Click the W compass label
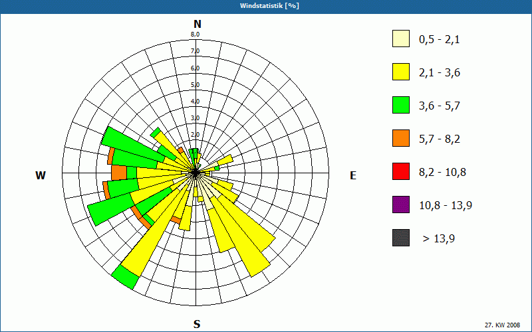Viewport: 532px width, 332px height. (41, 175)
